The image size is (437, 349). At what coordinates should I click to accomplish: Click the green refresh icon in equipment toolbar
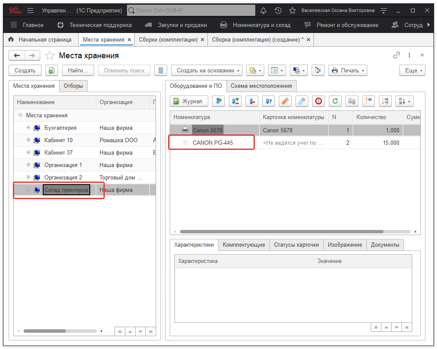[335, 101]
